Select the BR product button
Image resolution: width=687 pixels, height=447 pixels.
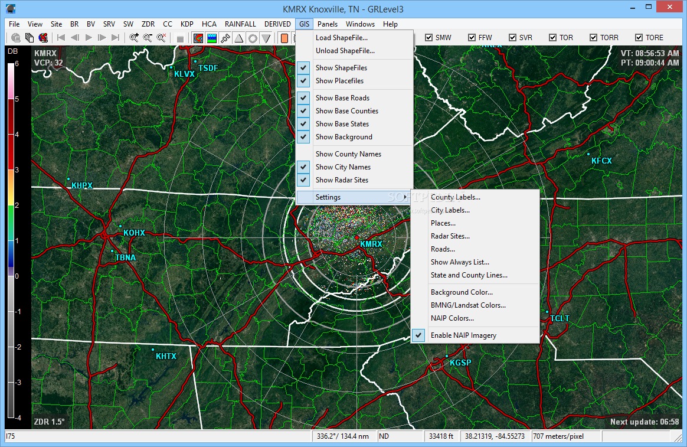(x=74, y=24)
